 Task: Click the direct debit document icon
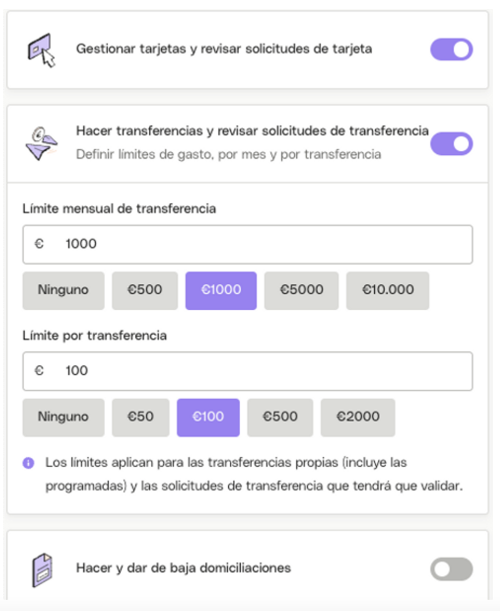pos(42,570)
